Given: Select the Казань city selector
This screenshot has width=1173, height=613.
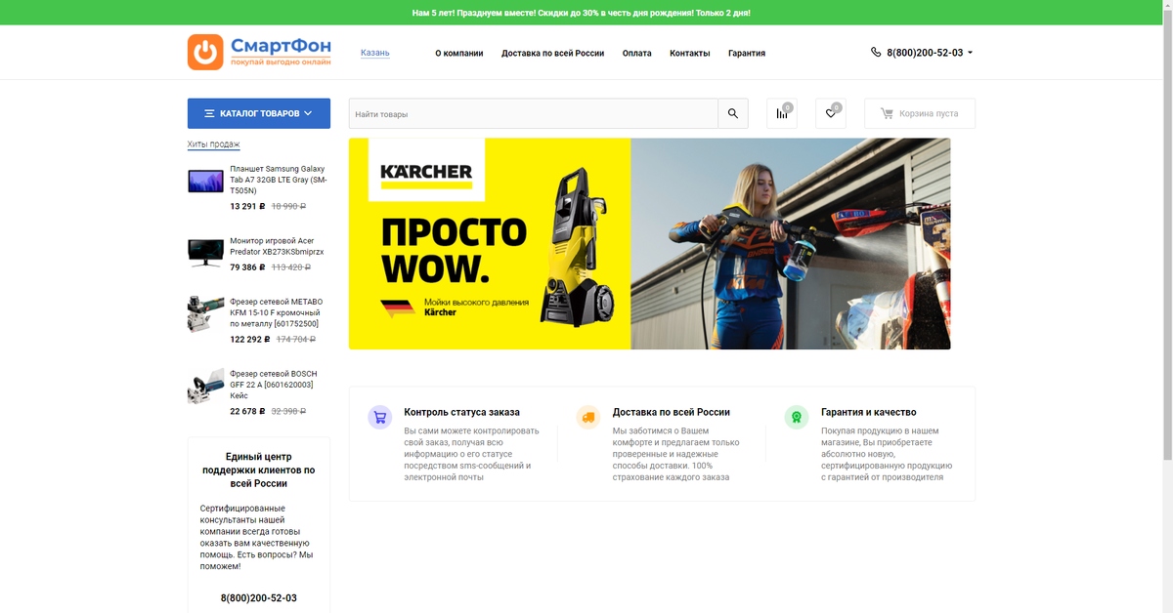Looking at the screenshot, I should 375,53.
